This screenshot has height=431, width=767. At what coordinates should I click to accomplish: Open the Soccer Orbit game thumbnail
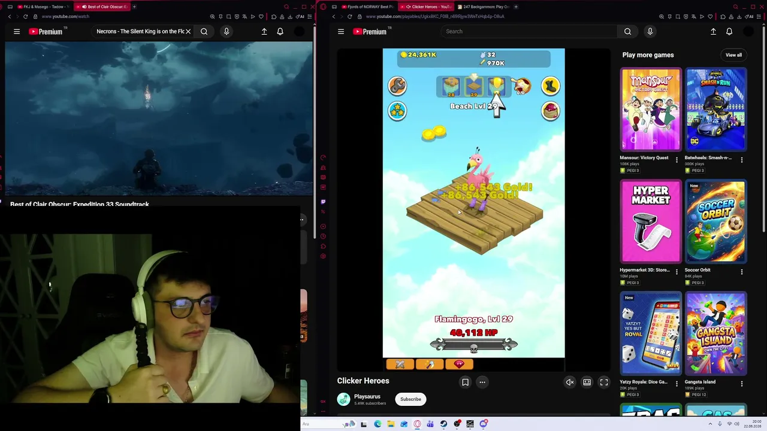(716, 221)
